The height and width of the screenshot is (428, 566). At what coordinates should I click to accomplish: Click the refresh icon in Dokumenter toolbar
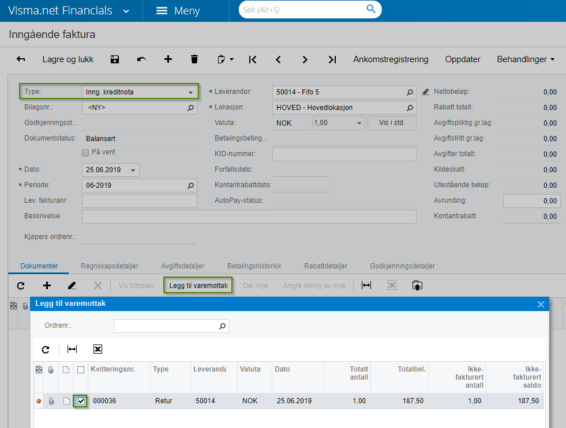click(x=21, y=285)
